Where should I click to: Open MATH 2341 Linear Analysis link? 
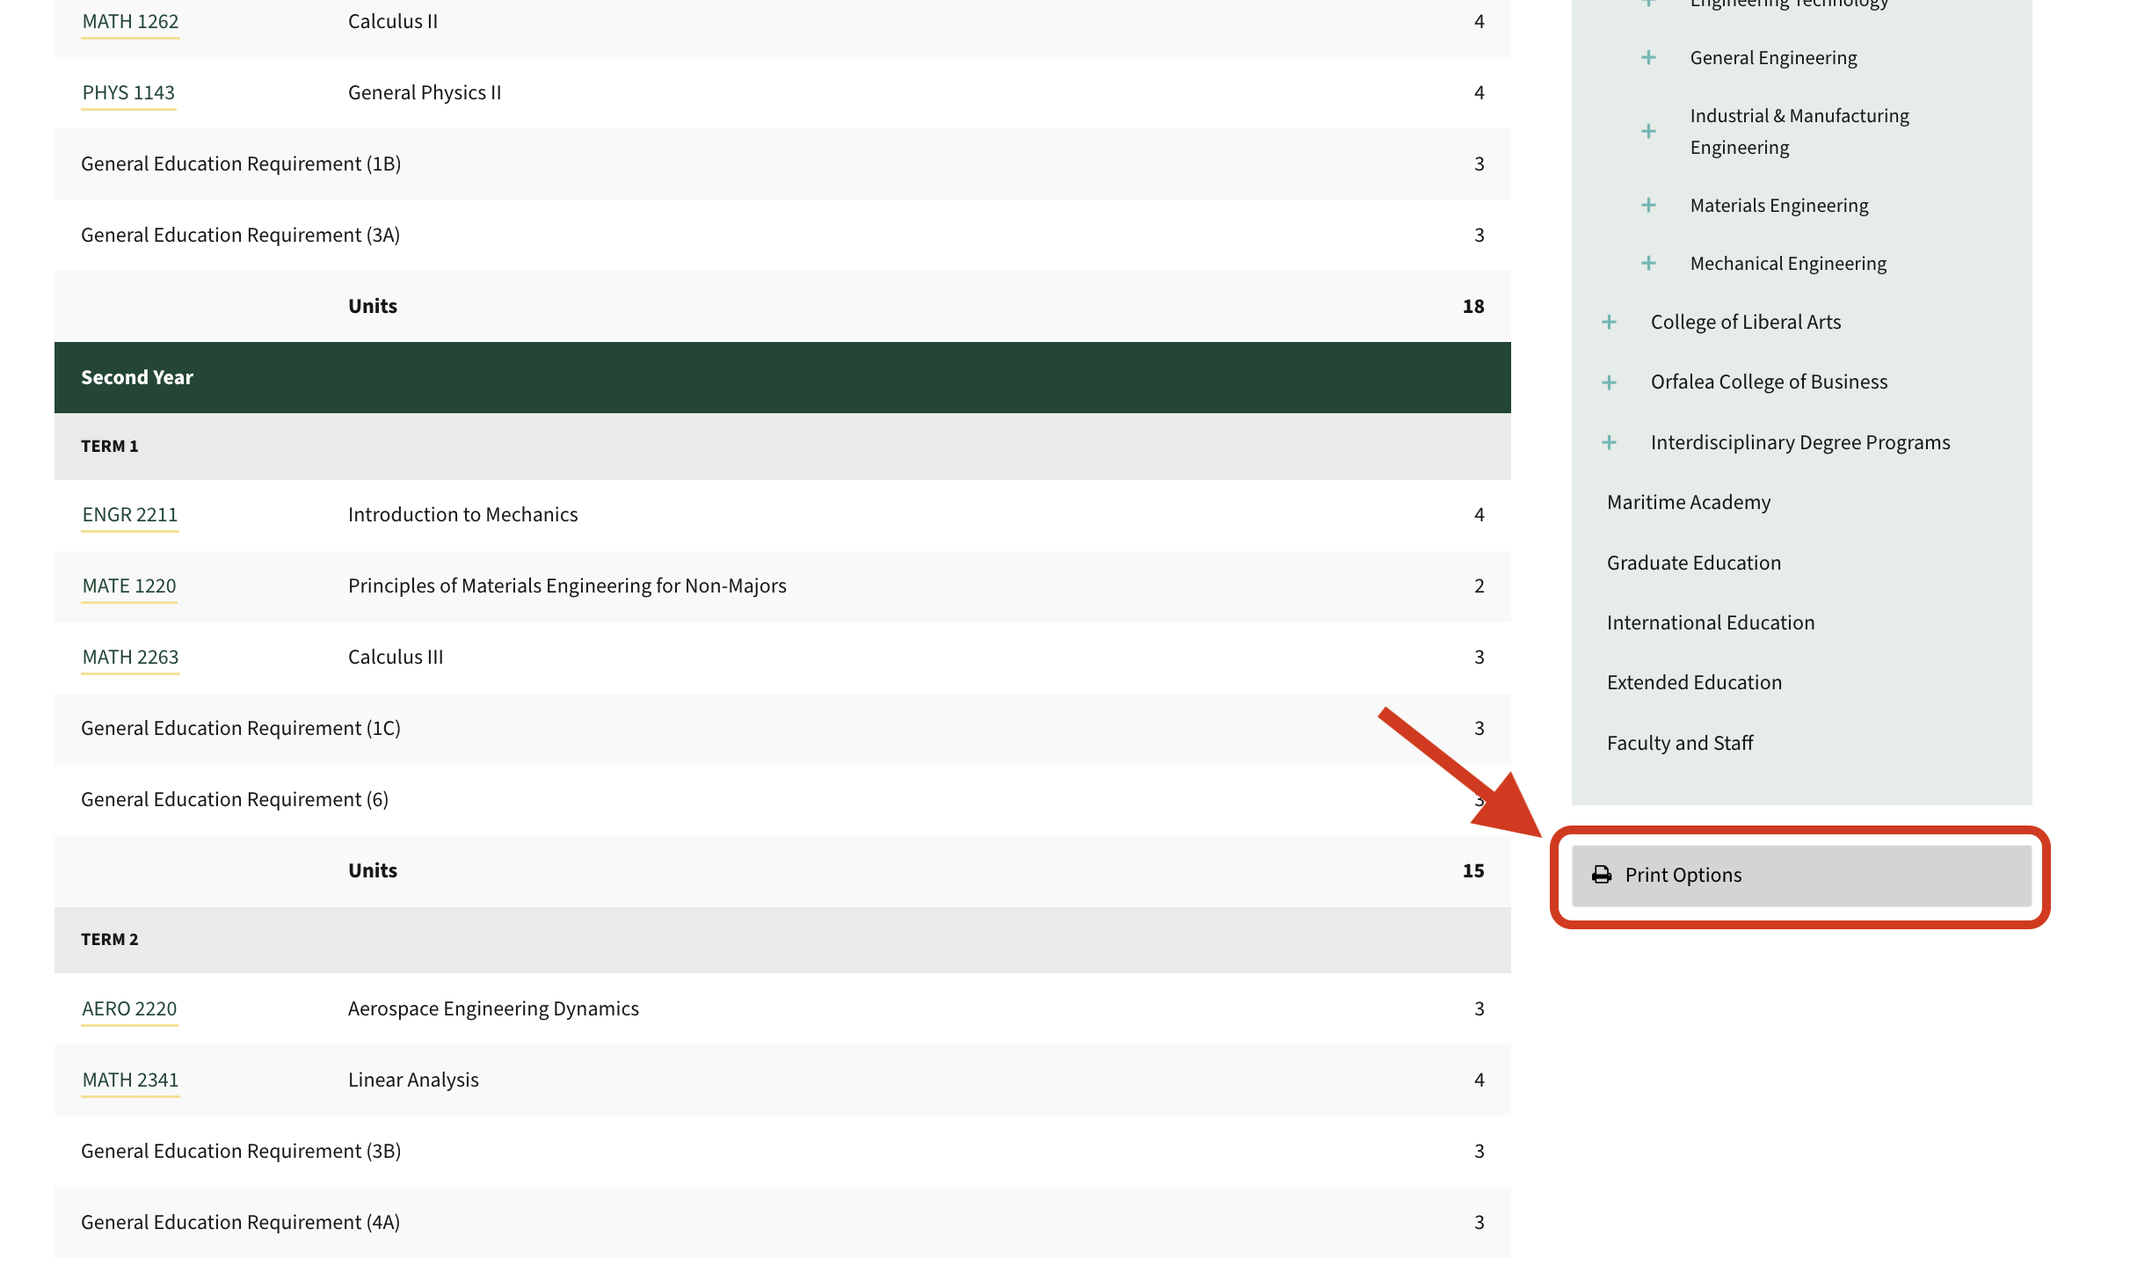point(130,1080)
